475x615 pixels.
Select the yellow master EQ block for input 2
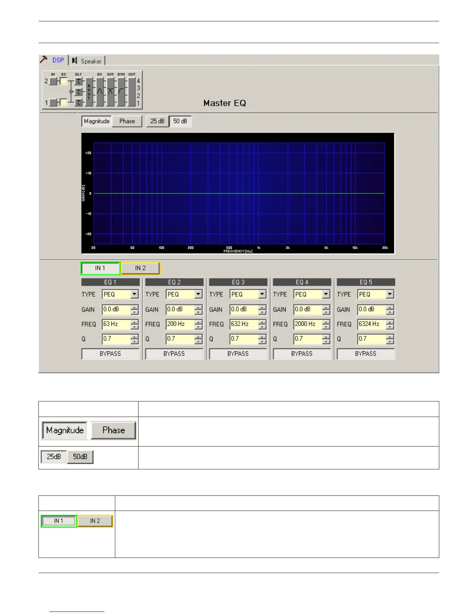(64, 81)
